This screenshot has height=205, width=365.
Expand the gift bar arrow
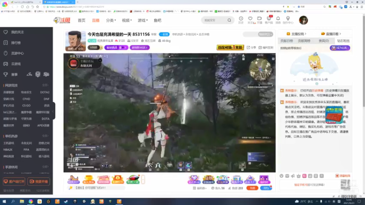pos(143,179)
